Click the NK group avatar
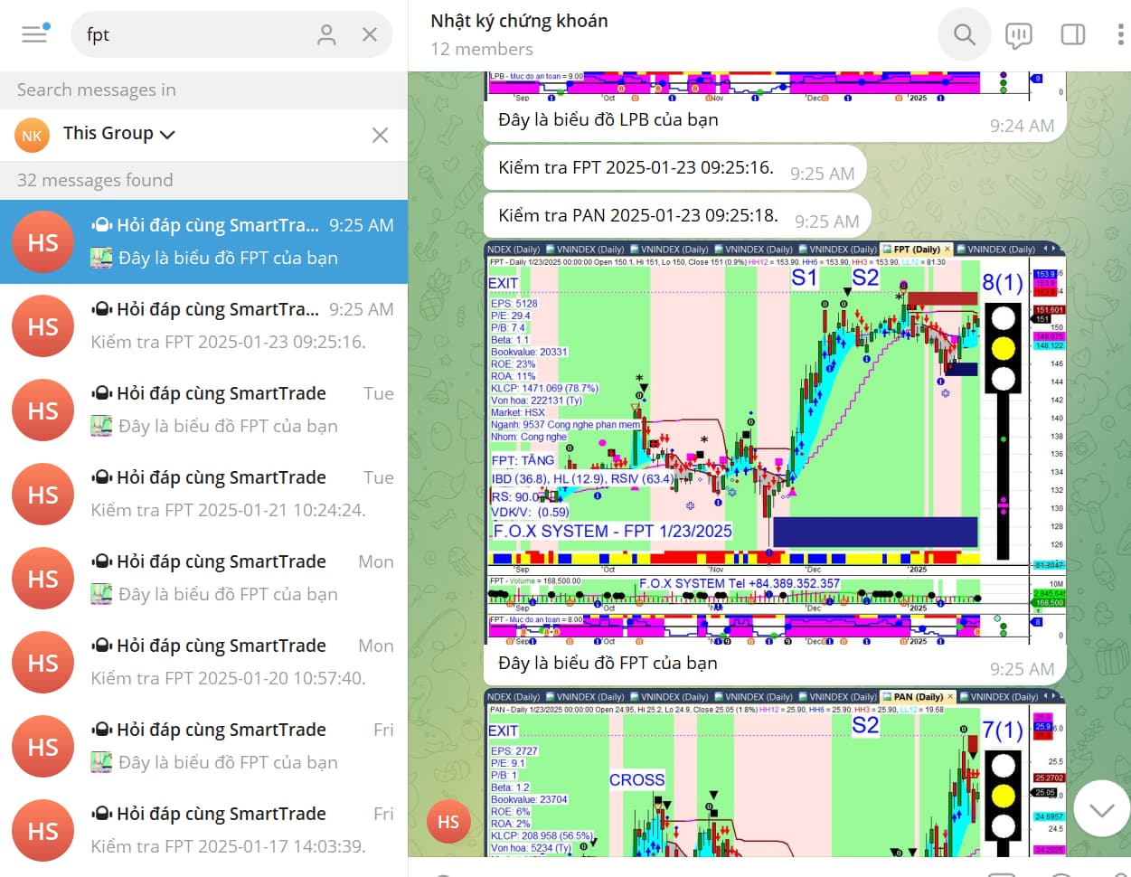This screenshot has width=1131, height=877. coord(32,136)
